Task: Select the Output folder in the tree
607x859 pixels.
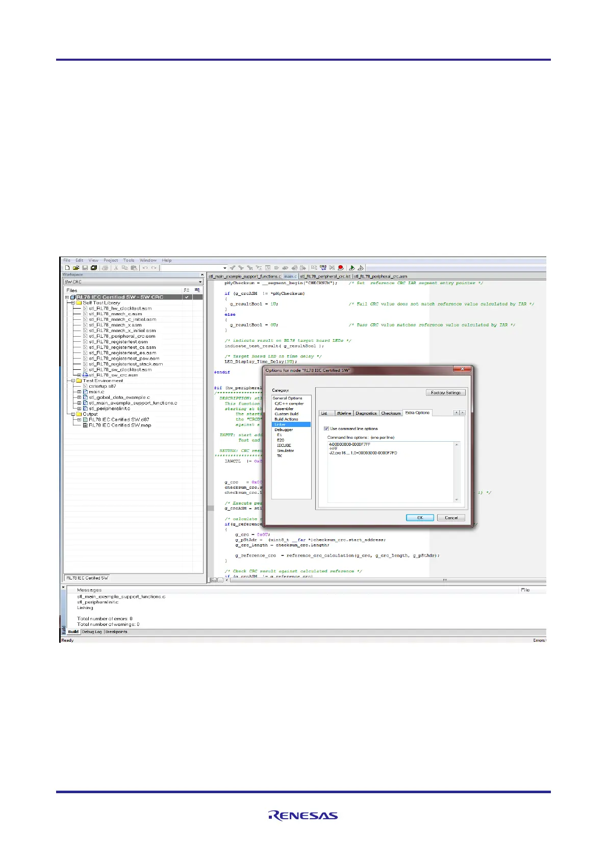Action: coord(90,414)
